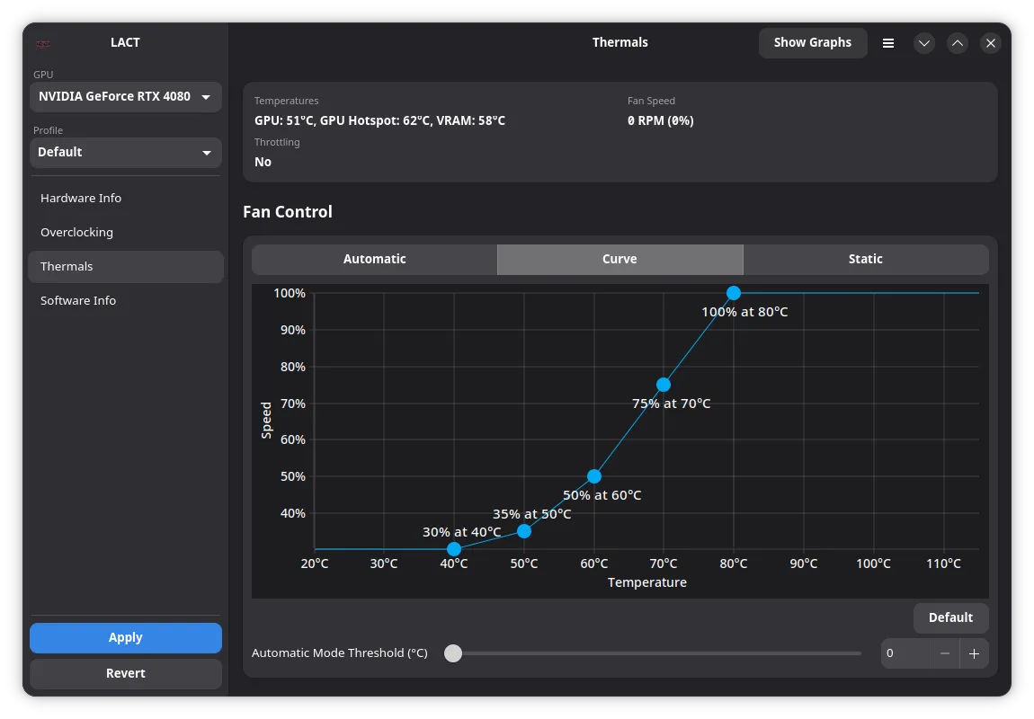This screenshot has height=719, width=1034.
Task: Select the 30% at 40°C curve point
Action: (454, 549)
